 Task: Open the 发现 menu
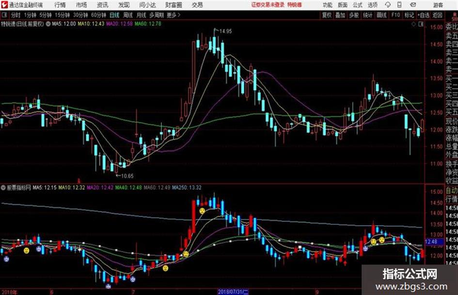124,5
